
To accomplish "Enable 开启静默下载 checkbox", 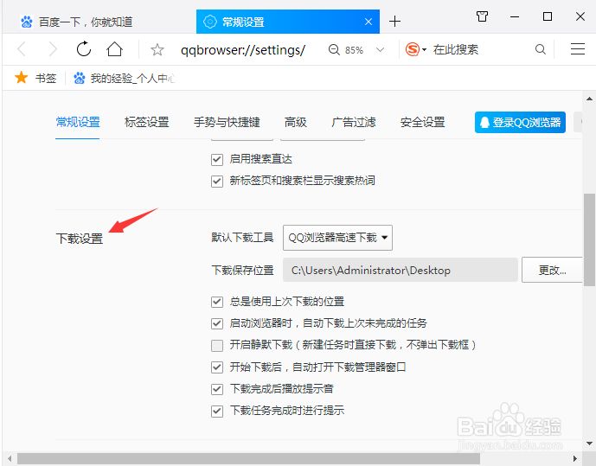I will (217, 345).
